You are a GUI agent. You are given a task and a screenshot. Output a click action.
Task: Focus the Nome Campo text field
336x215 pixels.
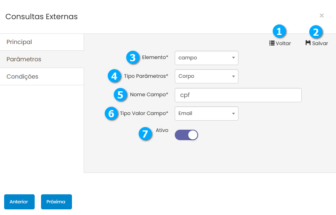click(238, 95)
